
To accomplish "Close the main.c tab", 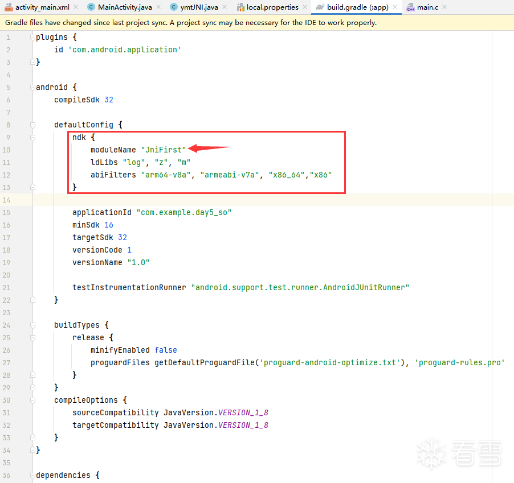I will point(444,7).
